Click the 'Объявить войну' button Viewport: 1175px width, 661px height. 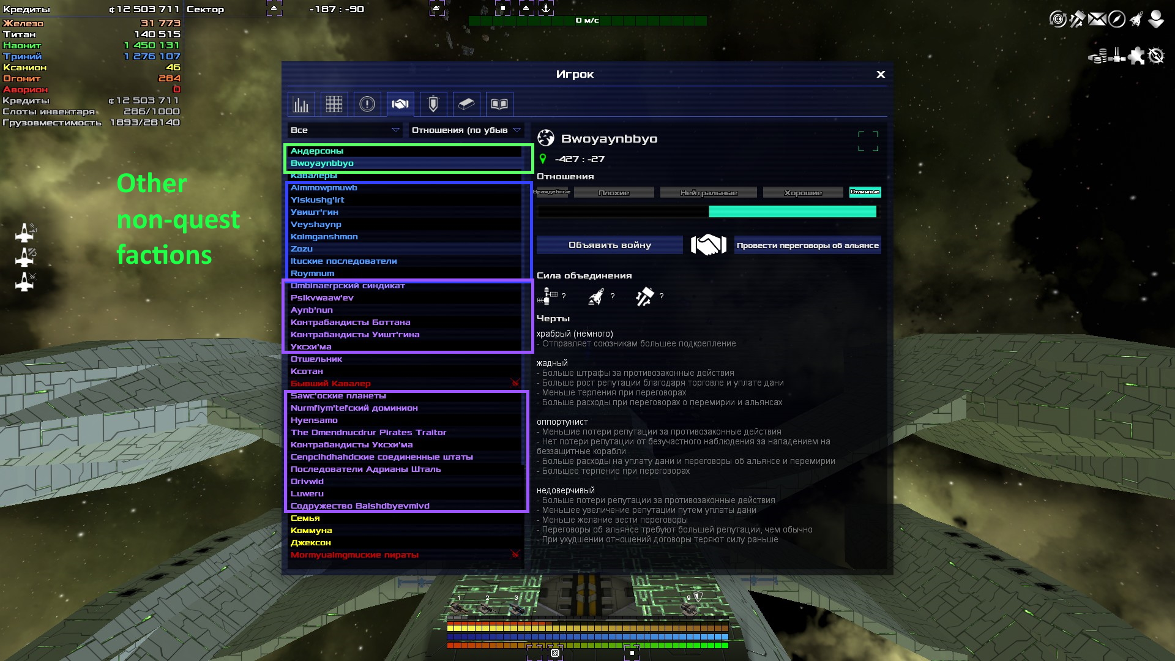click(x=610, y=245)
